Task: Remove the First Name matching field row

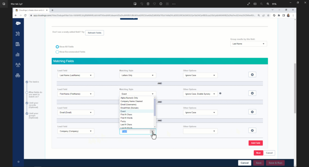Action: (x=252, y=93)
